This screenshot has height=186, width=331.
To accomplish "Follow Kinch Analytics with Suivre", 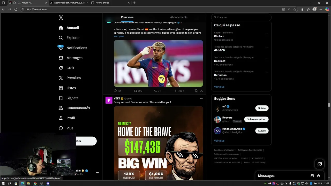I will point(262,131).
